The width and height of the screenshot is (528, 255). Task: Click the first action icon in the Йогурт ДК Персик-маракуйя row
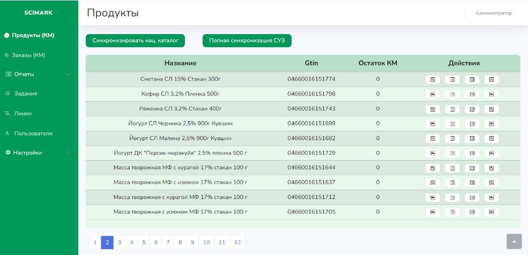pyautogui.click(x=433, y=154)
